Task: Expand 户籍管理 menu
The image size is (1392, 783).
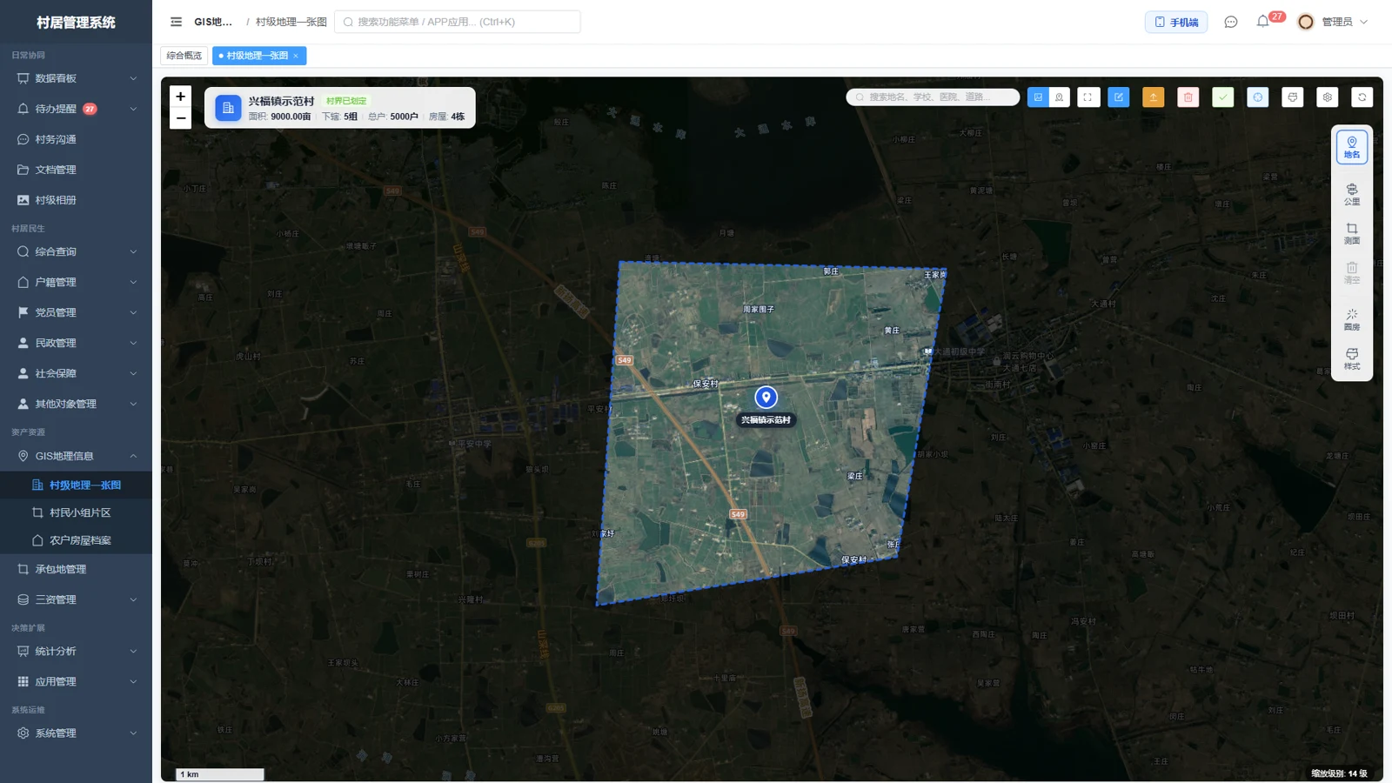Action: 77,282
